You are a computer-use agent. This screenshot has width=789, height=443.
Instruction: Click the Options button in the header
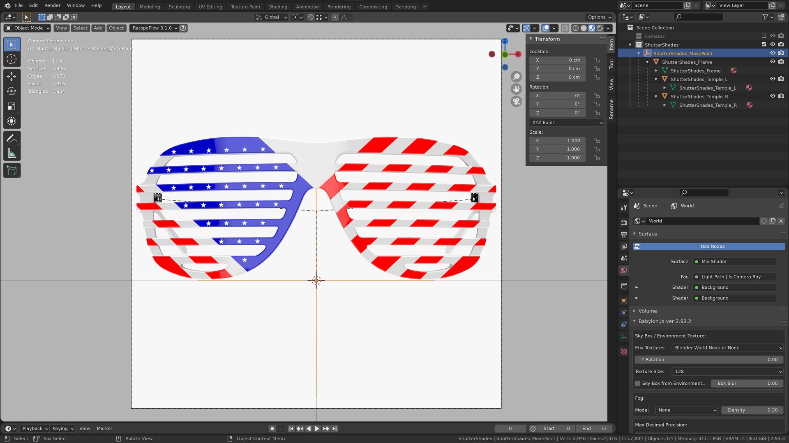coord(599,17)
